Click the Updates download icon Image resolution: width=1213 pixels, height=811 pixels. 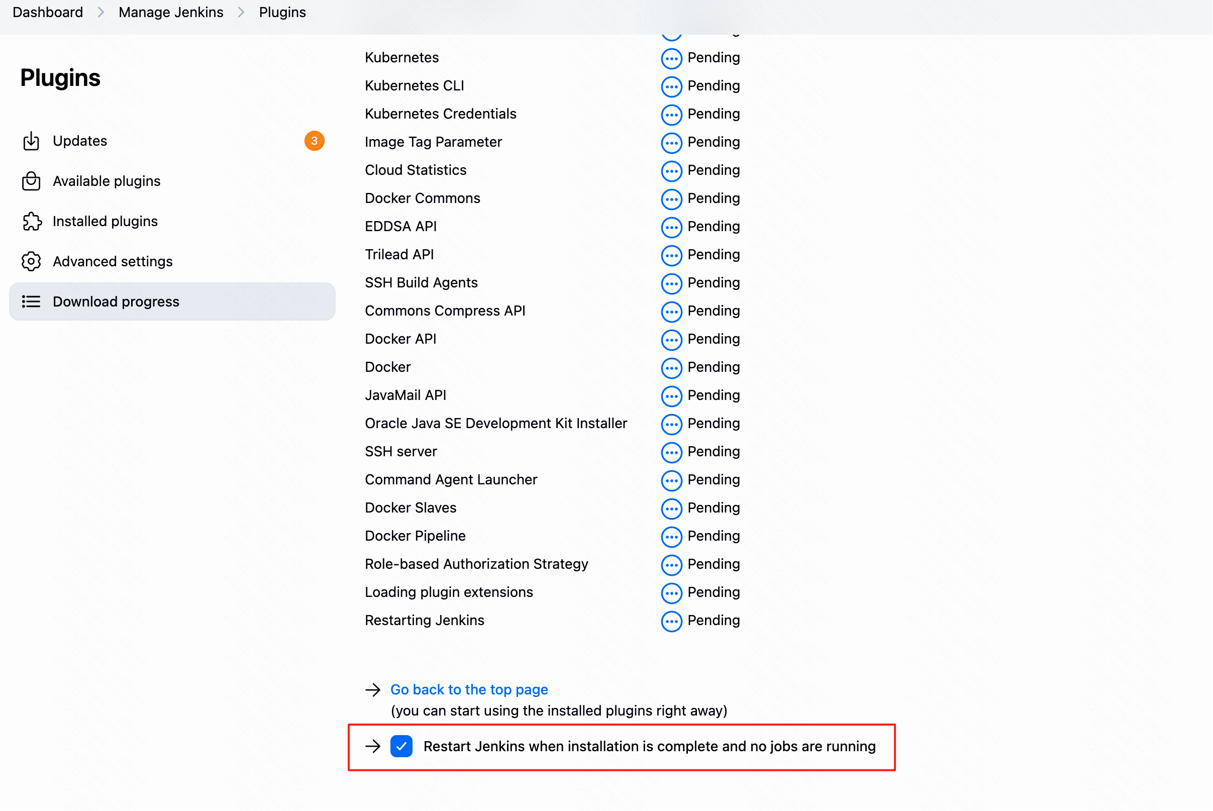(x=31, y=141)
